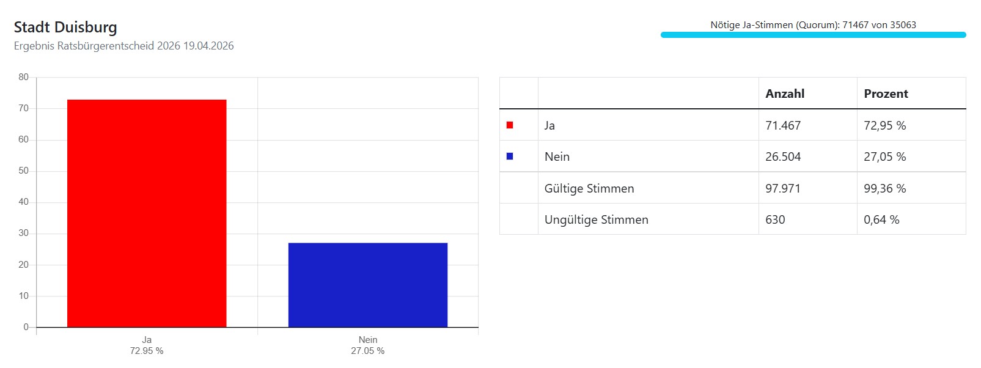Click the blue Nein bar in chart
The height and width of the screenshot is (368, 981).
pos(368,285)
